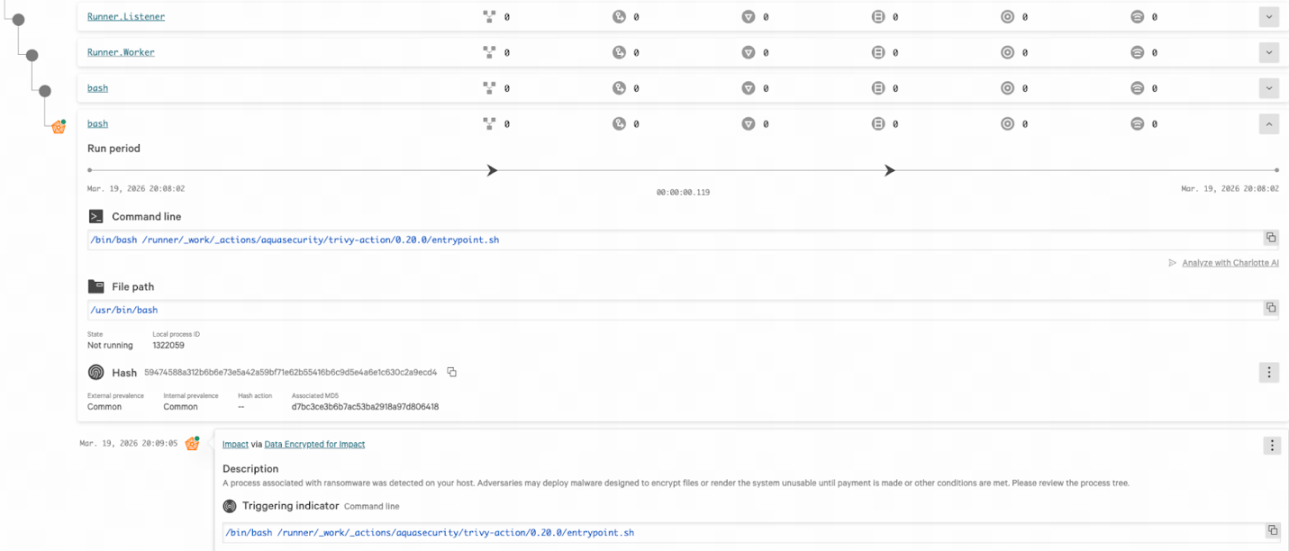Copy the triggering indicator command line

1270,531
